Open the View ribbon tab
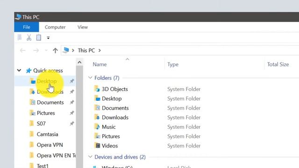This screenshot has width=299, height=168. pyautogui.click(x=83, y=27)
